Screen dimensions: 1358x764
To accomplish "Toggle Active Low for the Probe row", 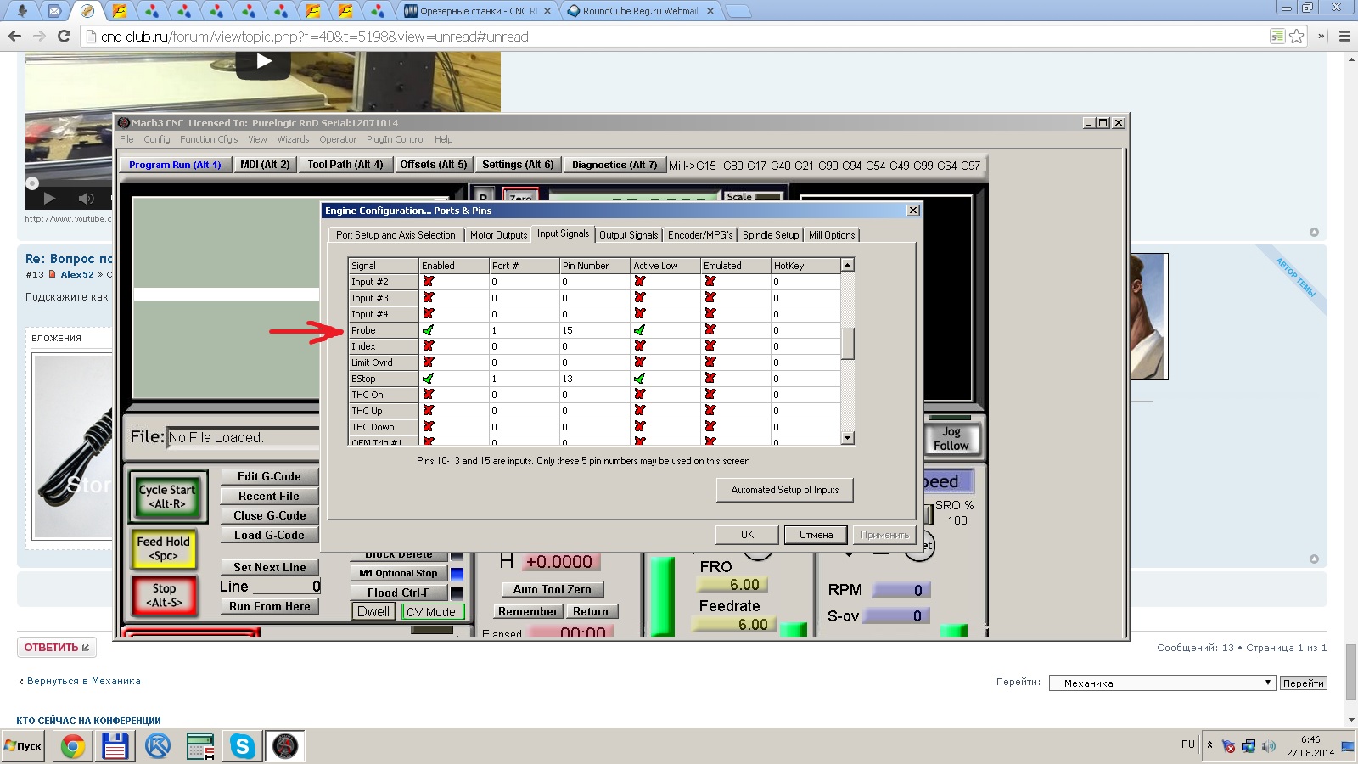I will tap(640, 330).
